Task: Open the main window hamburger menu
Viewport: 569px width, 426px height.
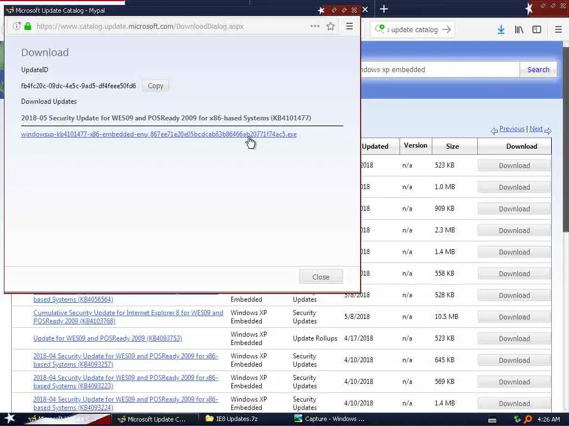Action: coord(558,29)
